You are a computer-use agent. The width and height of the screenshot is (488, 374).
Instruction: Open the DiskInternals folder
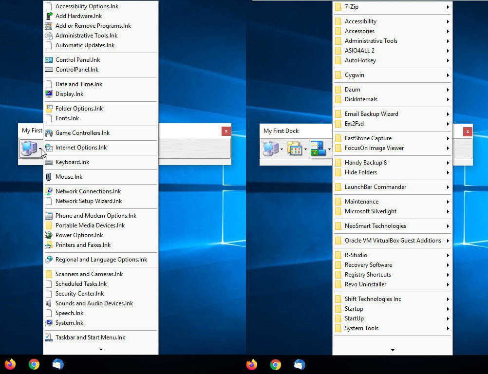click(x=393, y=99)
